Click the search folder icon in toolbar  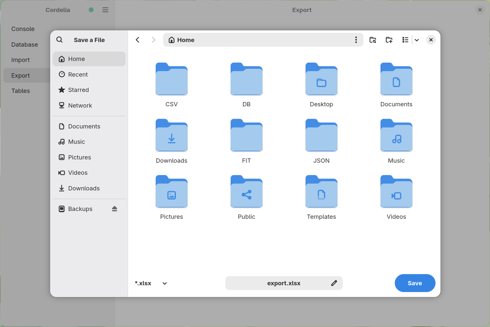(373, 40)
